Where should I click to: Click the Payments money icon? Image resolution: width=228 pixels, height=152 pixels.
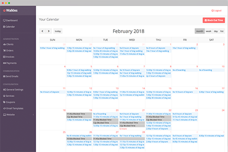pyautogui.click(x=4, y=63)
